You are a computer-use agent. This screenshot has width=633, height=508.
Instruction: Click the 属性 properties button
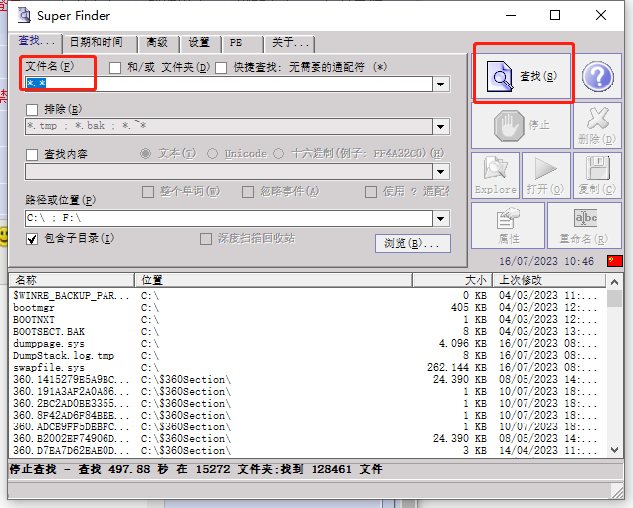[x=509, y=226]
